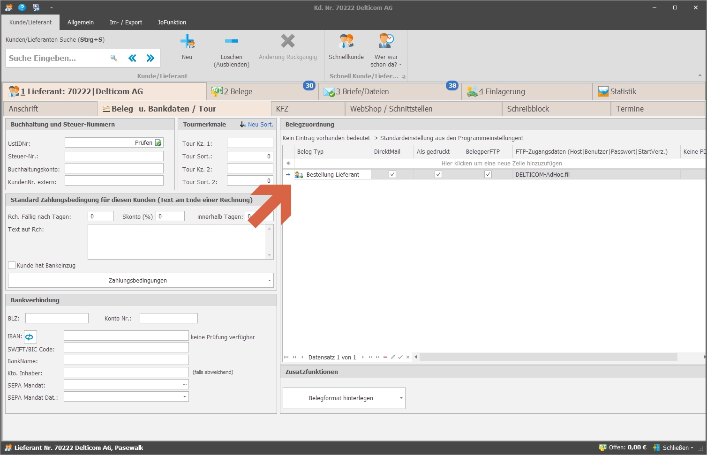
Task: Click the 'Text auf Rch' text area
Action: click(x=177, y=242)
